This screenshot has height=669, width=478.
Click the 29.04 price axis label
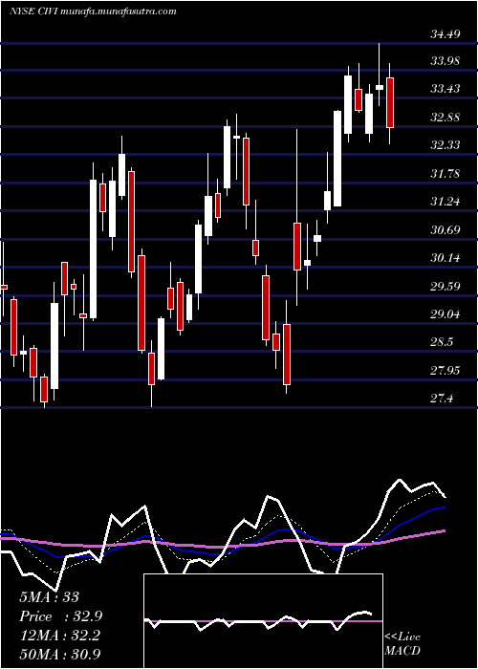(445, 314)
